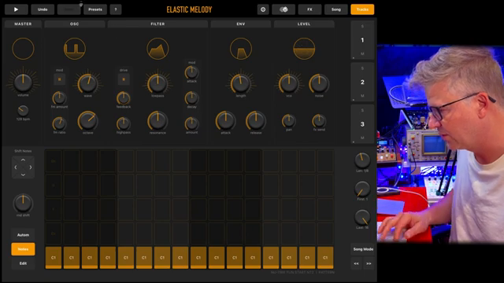Start playback with the play button

[x=16, y=9]
